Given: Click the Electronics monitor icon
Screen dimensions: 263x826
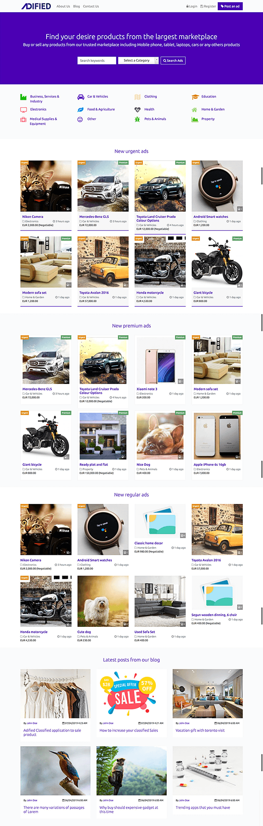Looking at the screenshot, I should [x=24, y=110].
